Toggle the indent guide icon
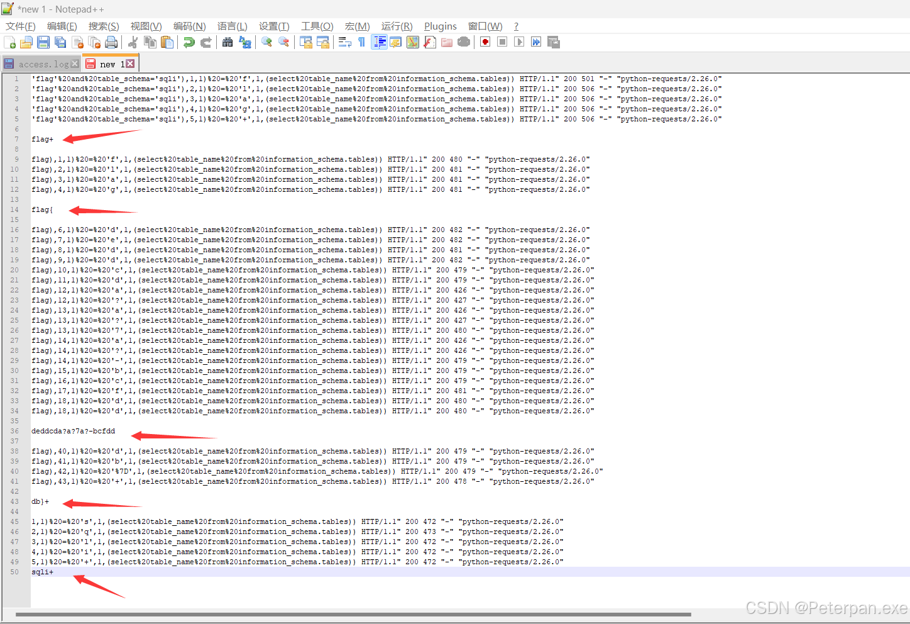 tap(380, 42)
